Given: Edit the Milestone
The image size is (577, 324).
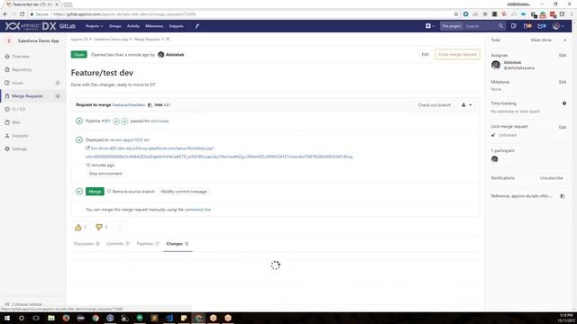Looking at the screenshot, I should (x=563, y=82).
